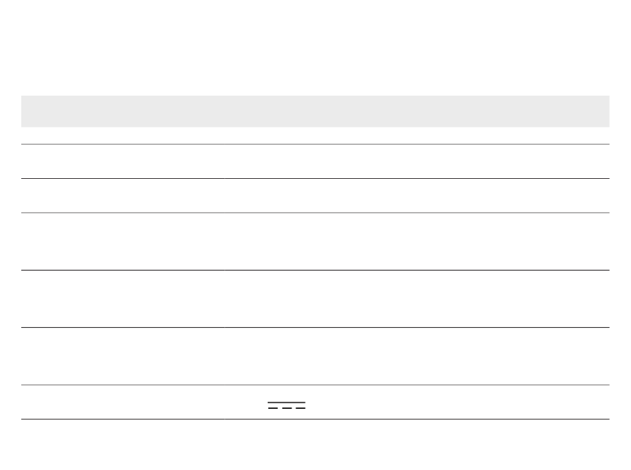Select the left cell of the first bordered row
This screenshot has height=470, width=631.
123,161
